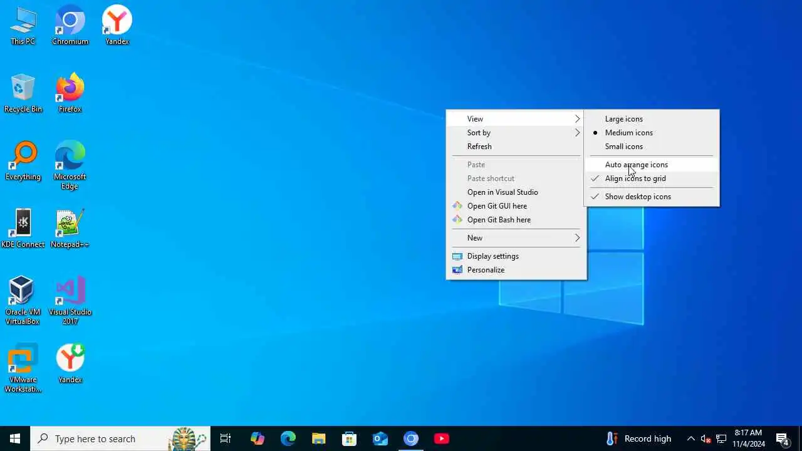This screenshot has height=451, width=802.
Task: Switch to Chromium in the taskbar
Action: (410, 438)
